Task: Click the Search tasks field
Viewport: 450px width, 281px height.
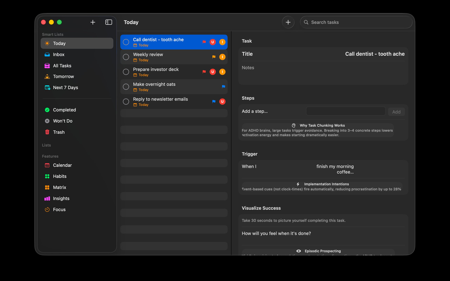Action: [x=356, y=22]
